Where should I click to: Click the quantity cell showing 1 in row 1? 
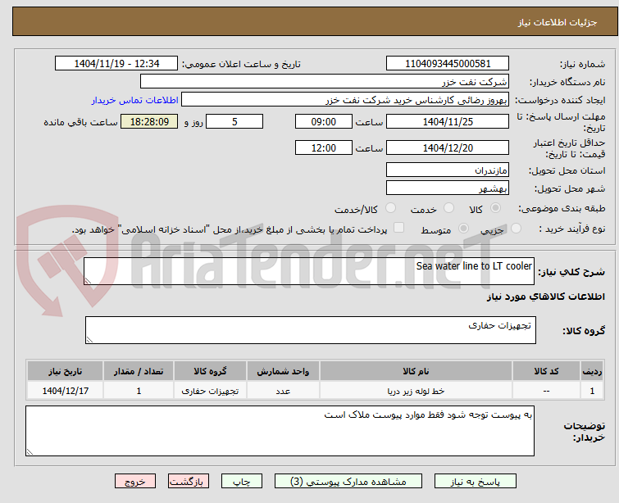tap(139, 391)
